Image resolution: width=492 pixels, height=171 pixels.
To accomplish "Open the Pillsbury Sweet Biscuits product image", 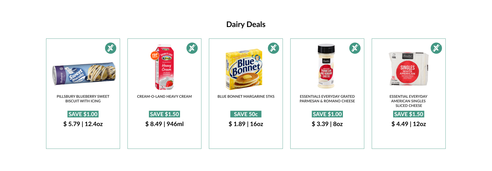I will [84, 74].
